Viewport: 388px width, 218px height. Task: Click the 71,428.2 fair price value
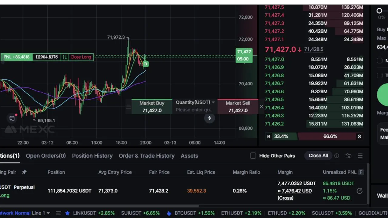tap(159, 191)
